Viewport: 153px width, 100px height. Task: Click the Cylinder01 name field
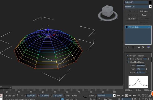(136, 2)
